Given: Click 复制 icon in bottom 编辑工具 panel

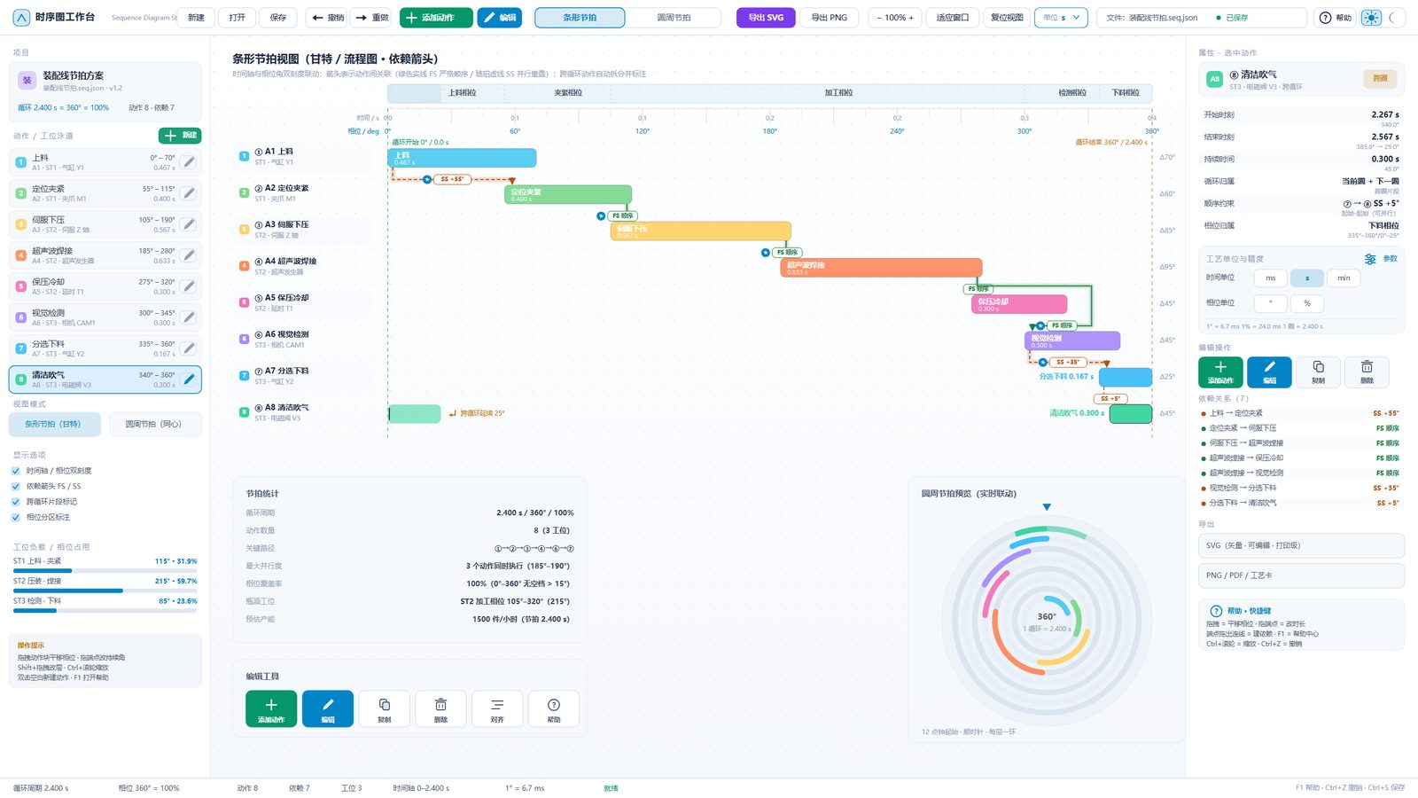Looking at the screenshot, I should (x=384, y=708).
